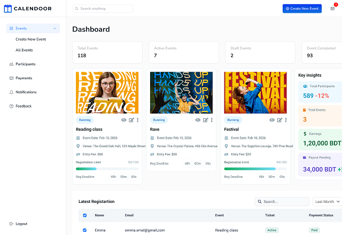
Task: Click the ticket icon beside Festival entry fee
Action: coord(227,154)
